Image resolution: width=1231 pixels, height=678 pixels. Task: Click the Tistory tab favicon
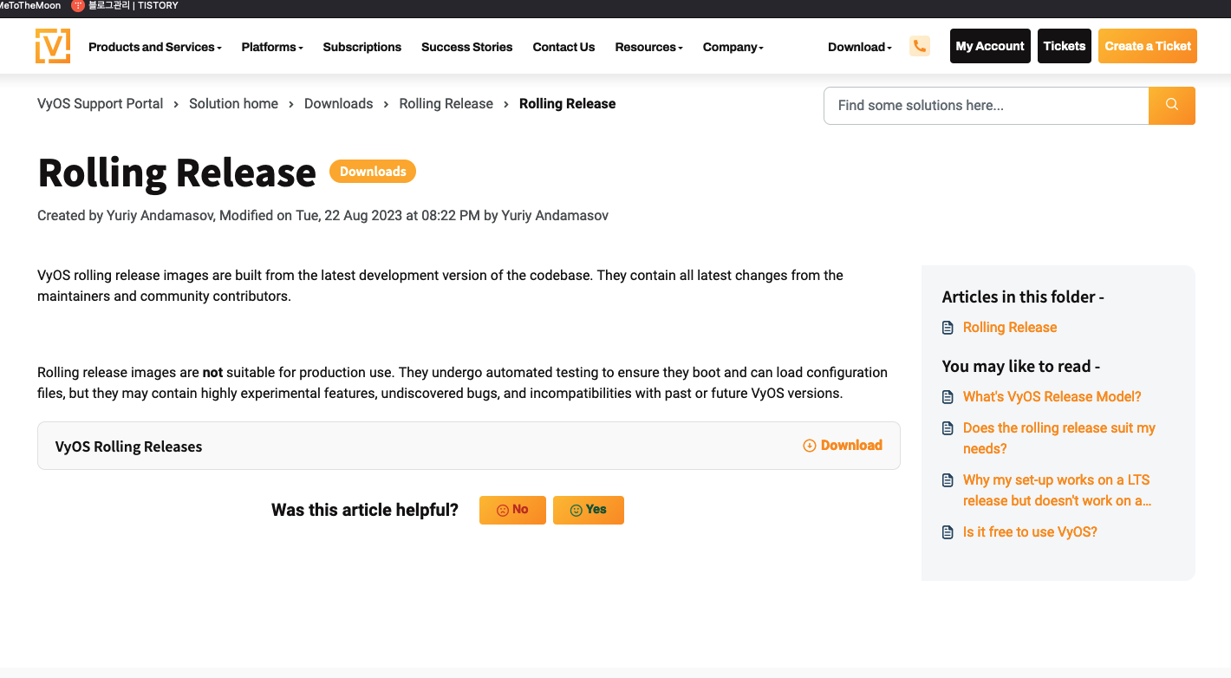pyautogui.click(x=78, y=5)
